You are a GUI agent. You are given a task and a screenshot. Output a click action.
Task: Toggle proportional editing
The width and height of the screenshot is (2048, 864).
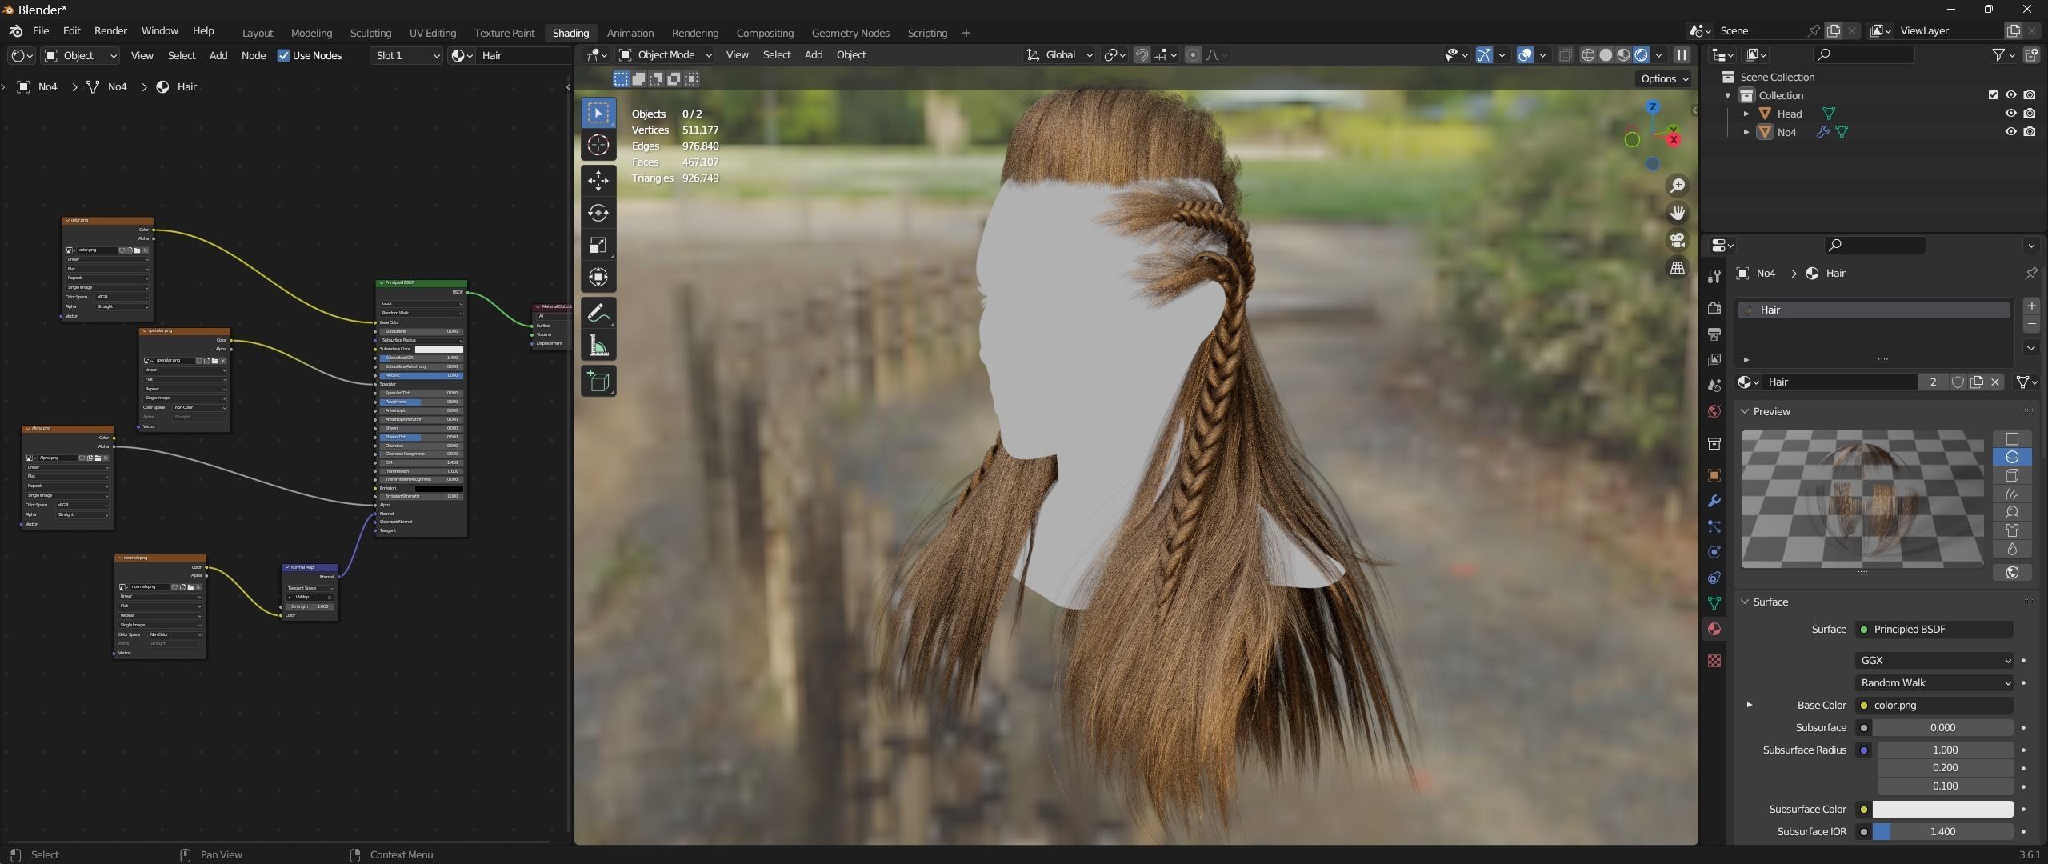[1193, 55]
